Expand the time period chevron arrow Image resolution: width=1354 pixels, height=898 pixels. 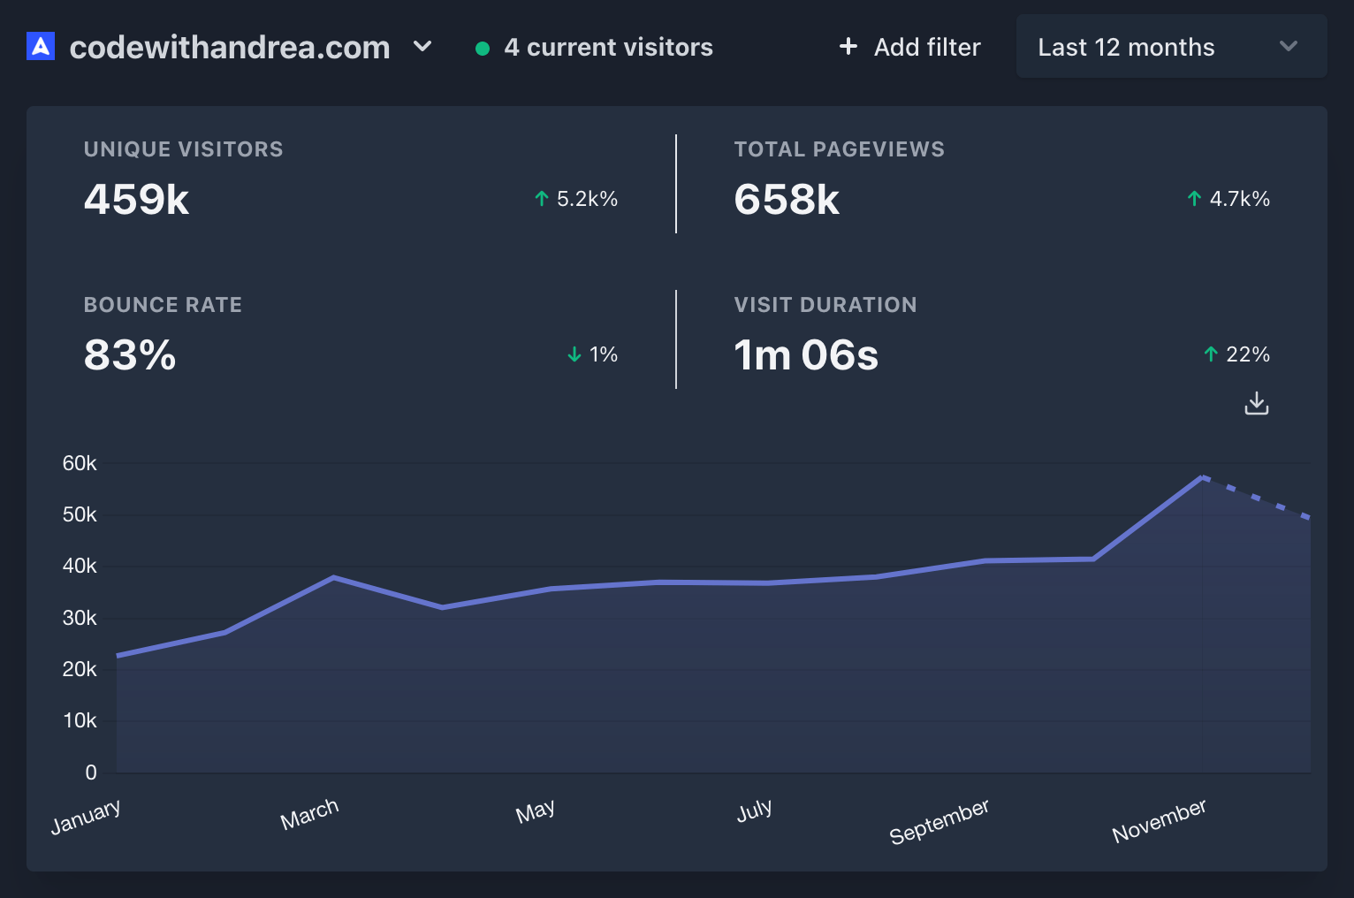(x=1289, y=46)
